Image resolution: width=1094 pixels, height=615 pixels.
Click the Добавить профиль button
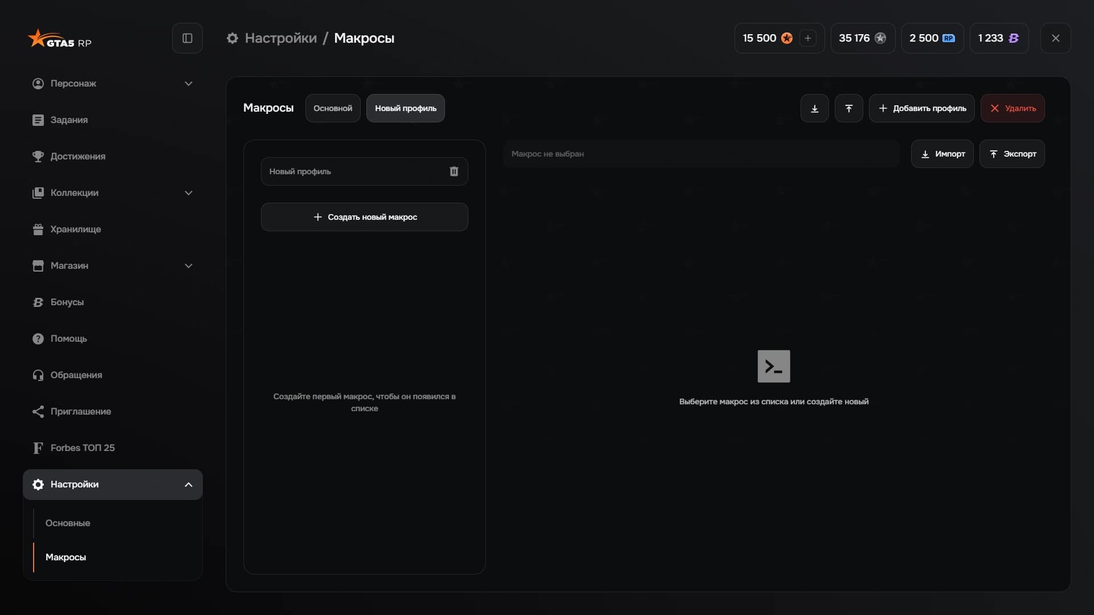[922, 108]
